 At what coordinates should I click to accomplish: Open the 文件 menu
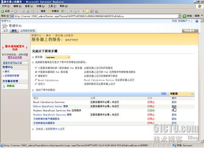[6, 6]
